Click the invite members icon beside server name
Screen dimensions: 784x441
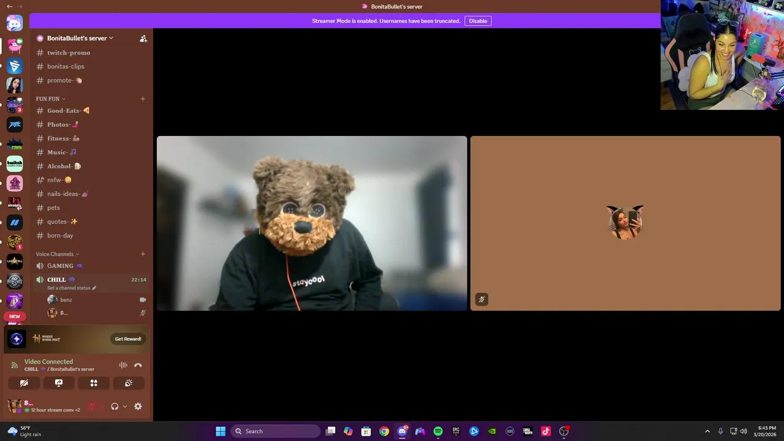143,38
